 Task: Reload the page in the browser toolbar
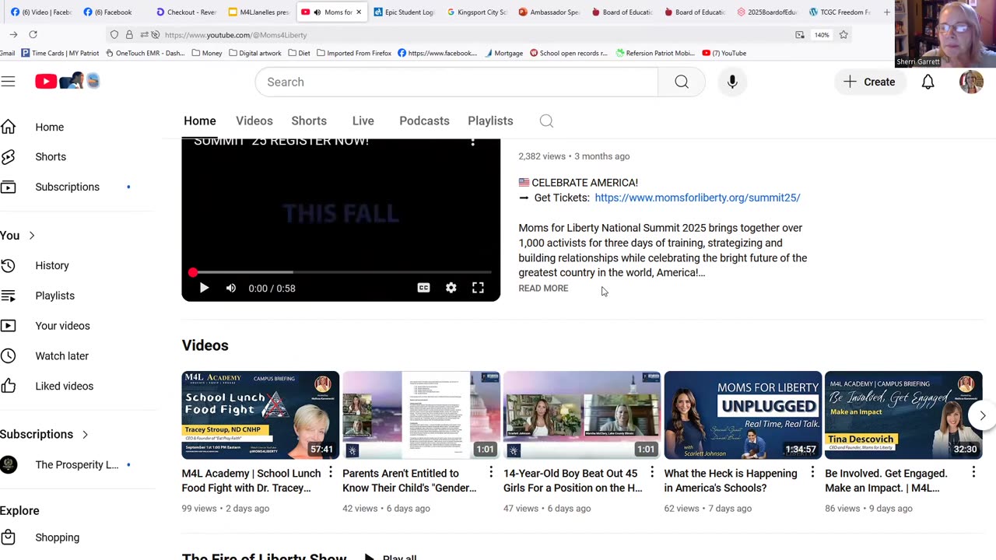coord(33,34)
